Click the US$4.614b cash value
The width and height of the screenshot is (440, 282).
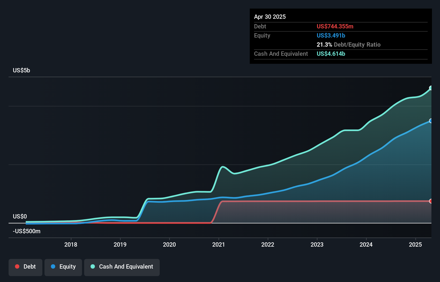[331, 54]
